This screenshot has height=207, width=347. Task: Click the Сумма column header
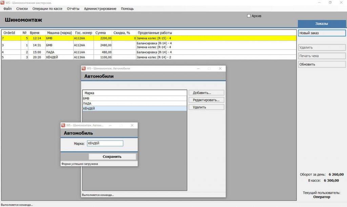pos(103,33)
